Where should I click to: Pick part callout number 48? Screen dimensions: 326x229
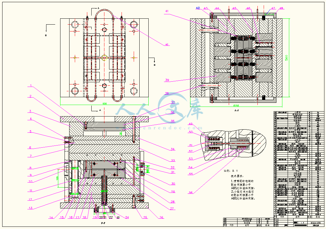[x=281, y=8]
